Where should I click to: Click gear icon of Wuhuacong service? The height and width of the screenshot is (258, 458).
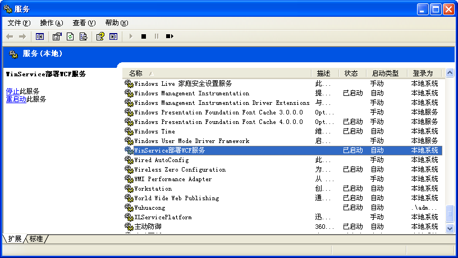click(x=129, y=208)
